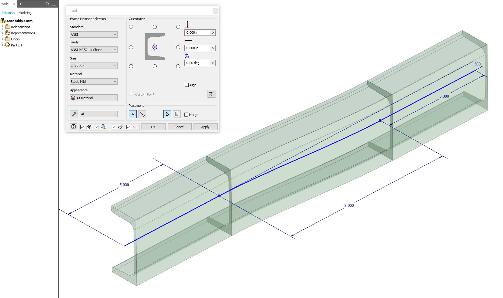The width and height of the screenshot is (503, 298).
Task: Click the Help question mark icon
Action: point(73,127)
